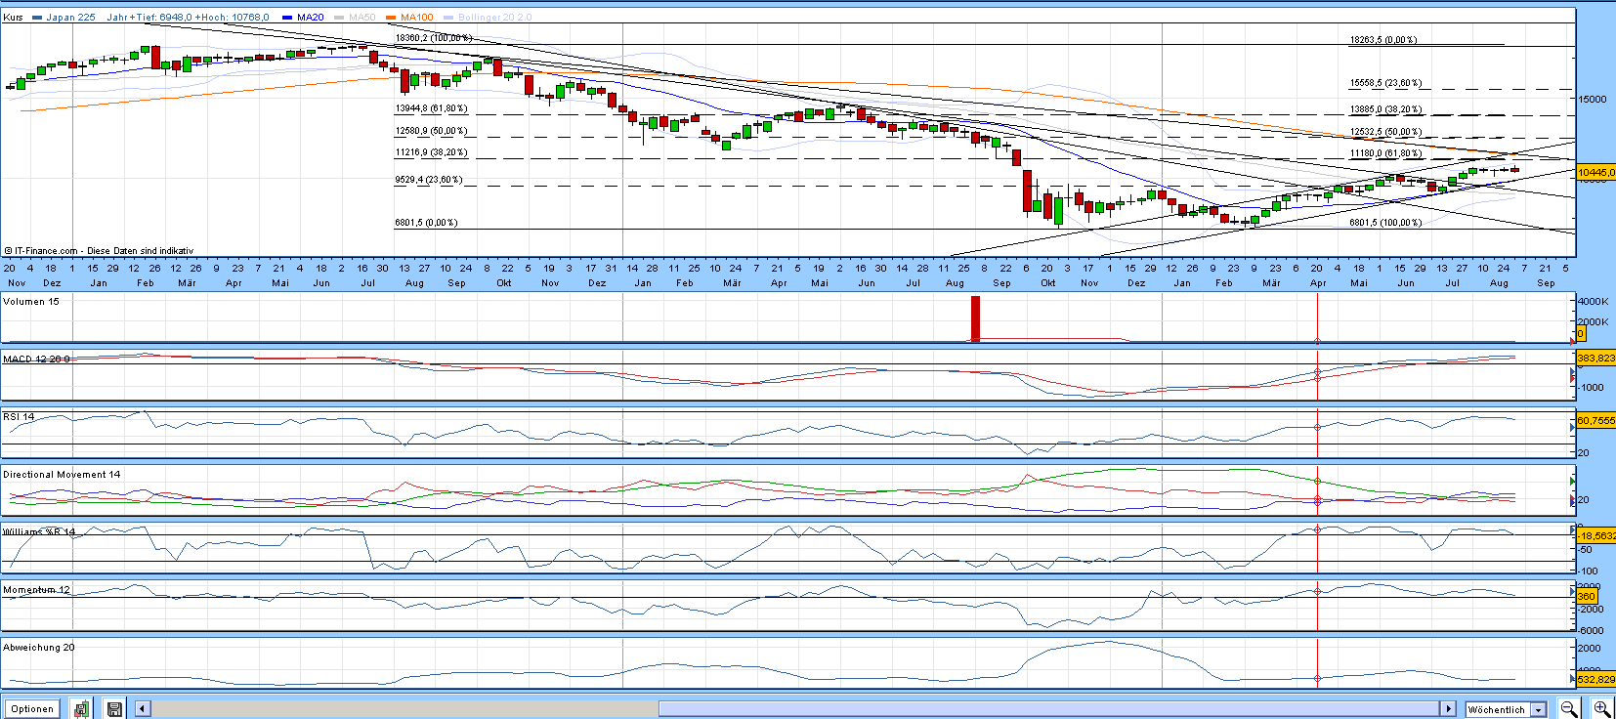1616x719 pixels.
Task: Click the 18263,5 (0,00%) Fibonacci label
Action: [1383, 40]
